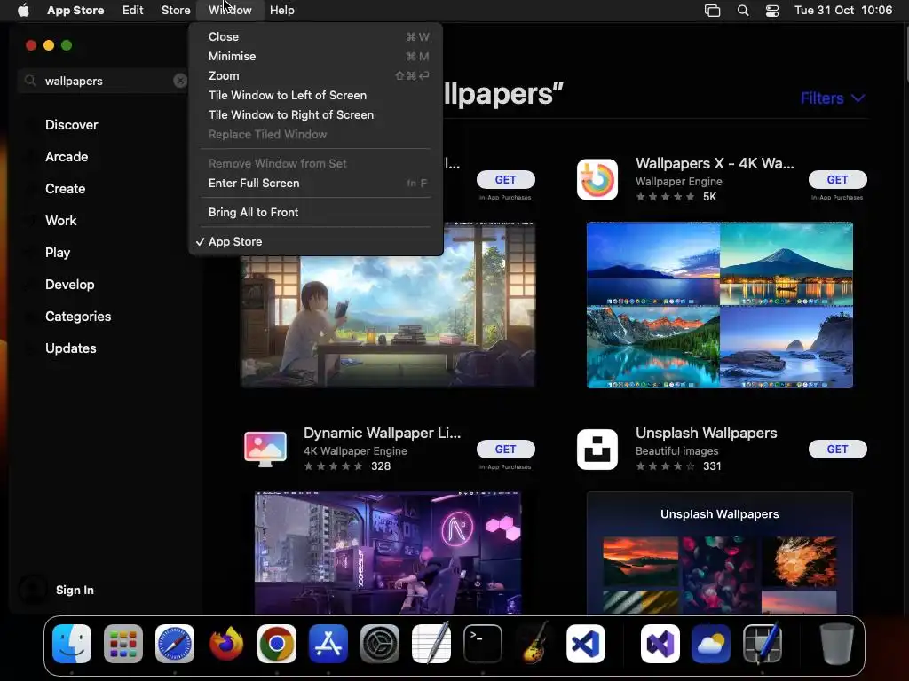Open the Trash in the Dock
This screenshot has height=681, width=909.
pyautogui.click(x=837, y=644)
